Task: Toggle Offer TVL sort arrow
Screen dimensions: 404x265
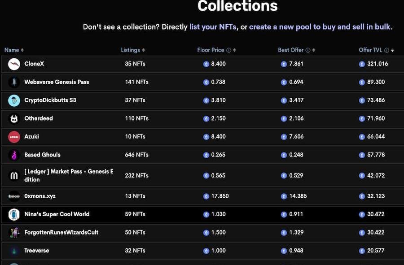Action: tap(392, 50)
